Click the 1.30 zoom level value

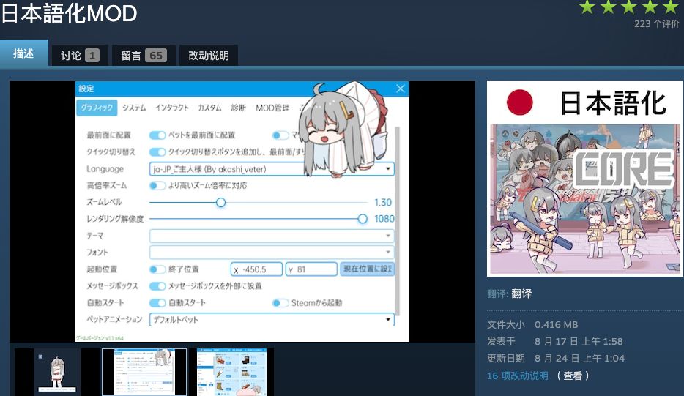tap(383, 202)
